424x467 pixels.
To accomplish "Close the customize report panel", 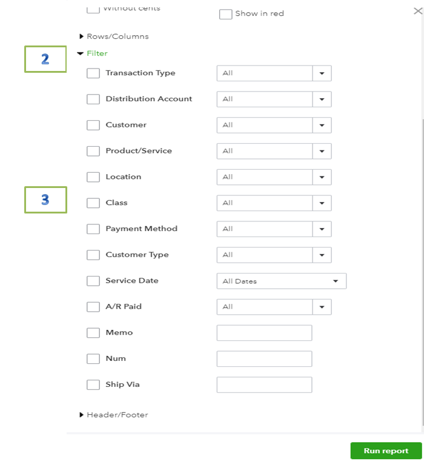I will pyautogui.click(x=418, y=12).
